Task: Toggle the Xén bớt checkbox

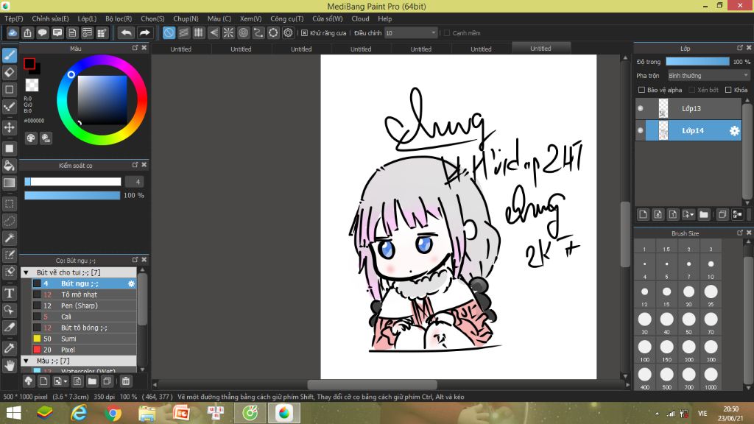Action: (x=692, y=90)
